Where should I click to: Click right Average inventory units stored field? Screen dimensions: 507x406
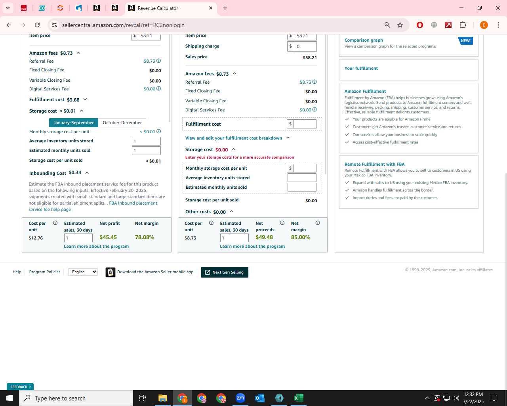302,178
